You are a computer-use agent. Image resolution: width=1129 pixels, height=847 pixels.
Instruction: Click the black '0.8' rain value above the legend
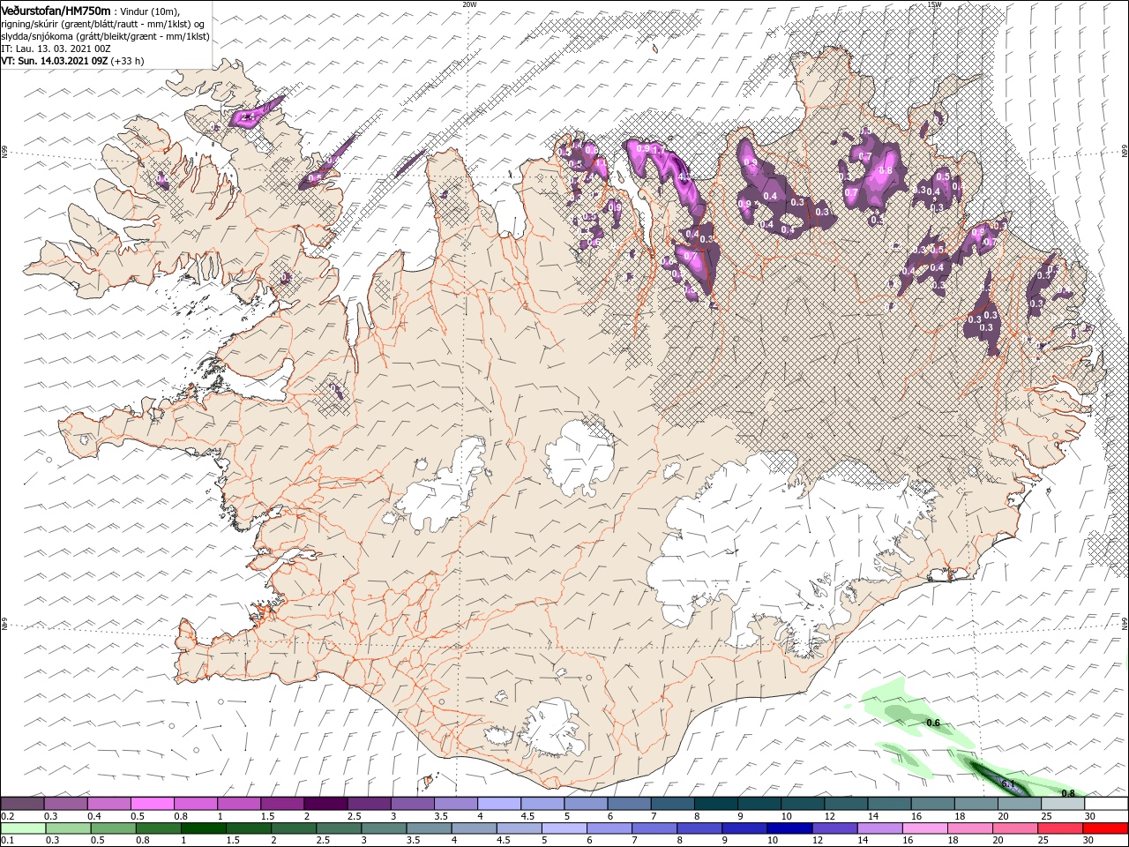click(1068, 793)
